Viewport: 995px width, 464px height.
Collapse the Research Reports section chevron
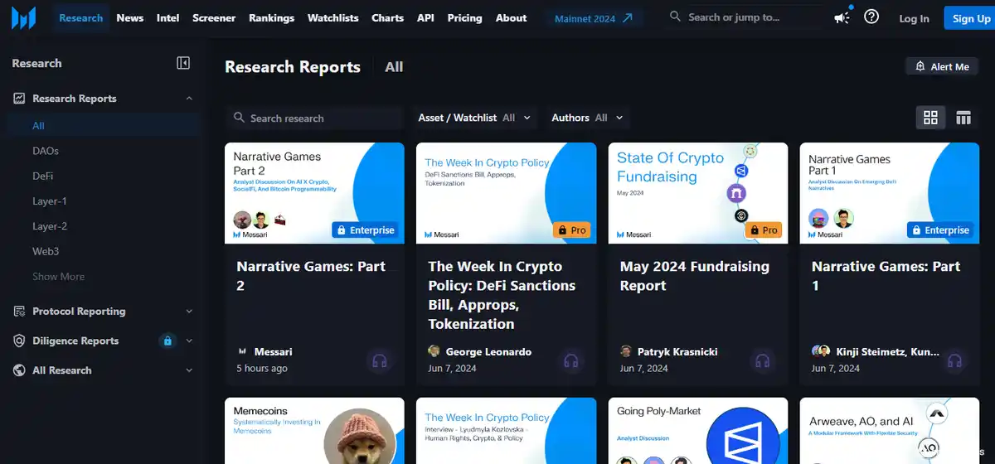(189, 99)
